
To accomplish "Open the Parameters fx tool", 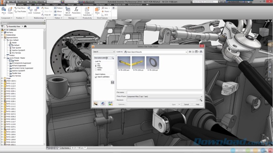I will (76, 10).
